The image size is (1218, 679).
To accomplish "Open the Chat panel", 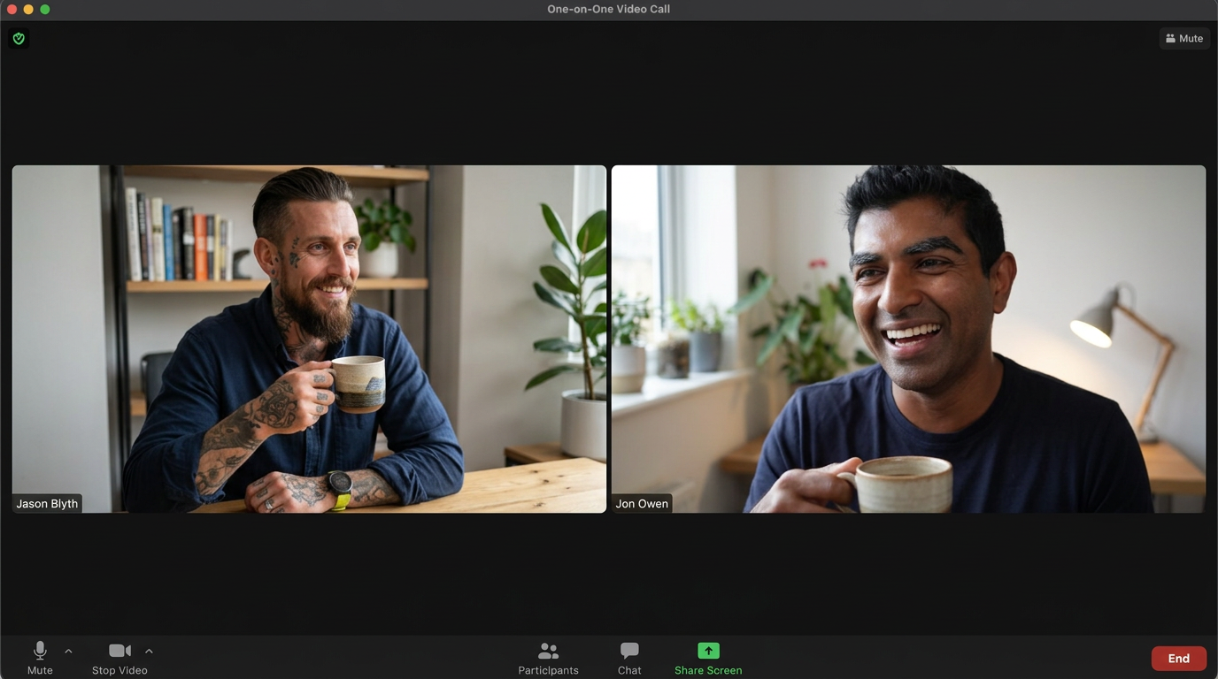I will (629, 659).
